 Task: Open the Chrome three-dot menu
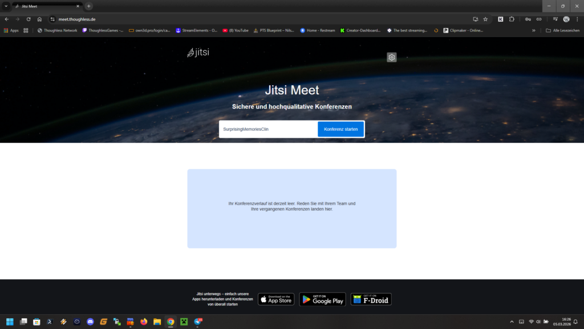pyautogui.click(x=577, y=19)
